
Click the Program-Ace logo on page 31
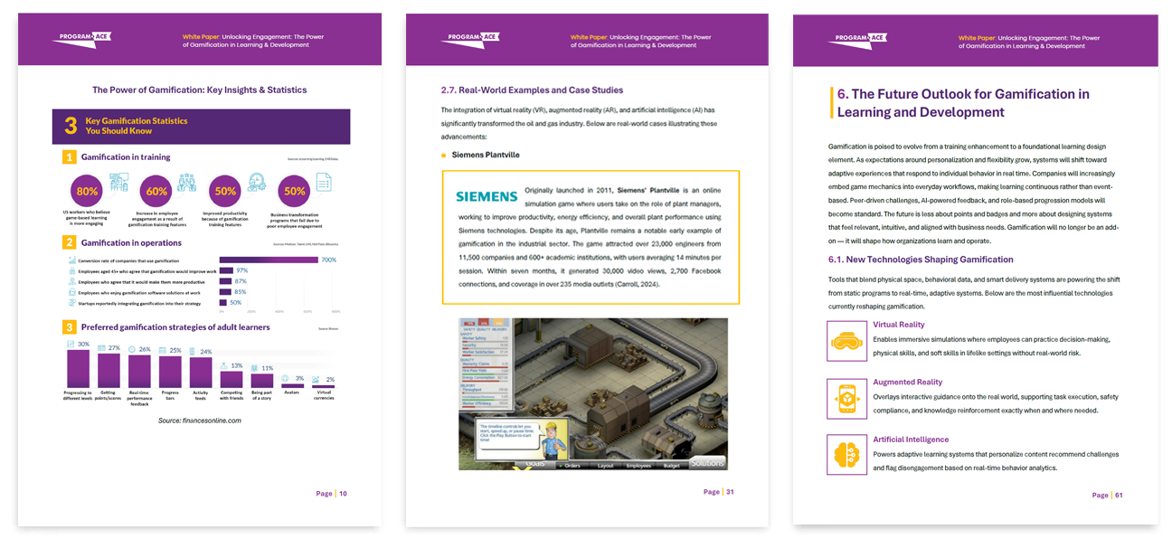point(469,39)
